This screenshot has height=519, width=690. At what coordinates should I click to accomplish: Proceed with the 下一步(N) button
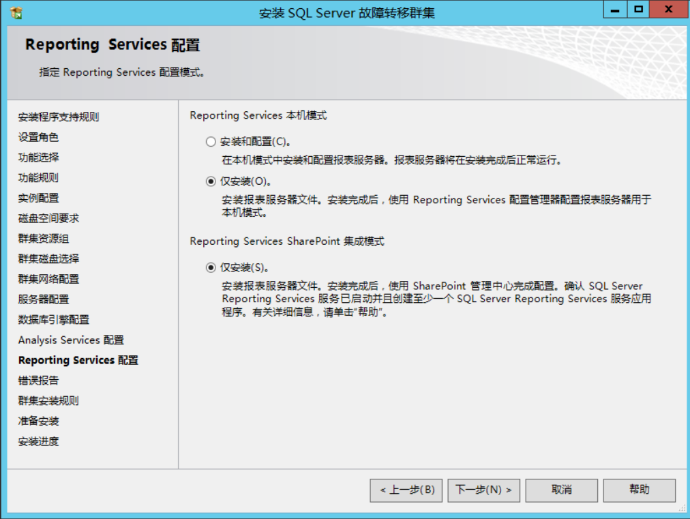[x=483, y=490]
